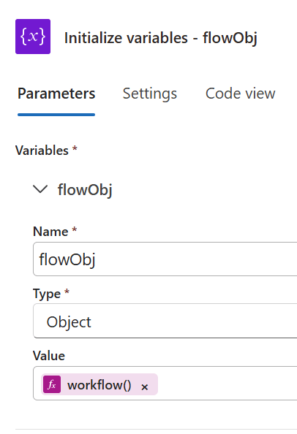Viewport: 297px width, 434px height.
Task: Click the flowObj variable heading text
Action: (85, 190)
